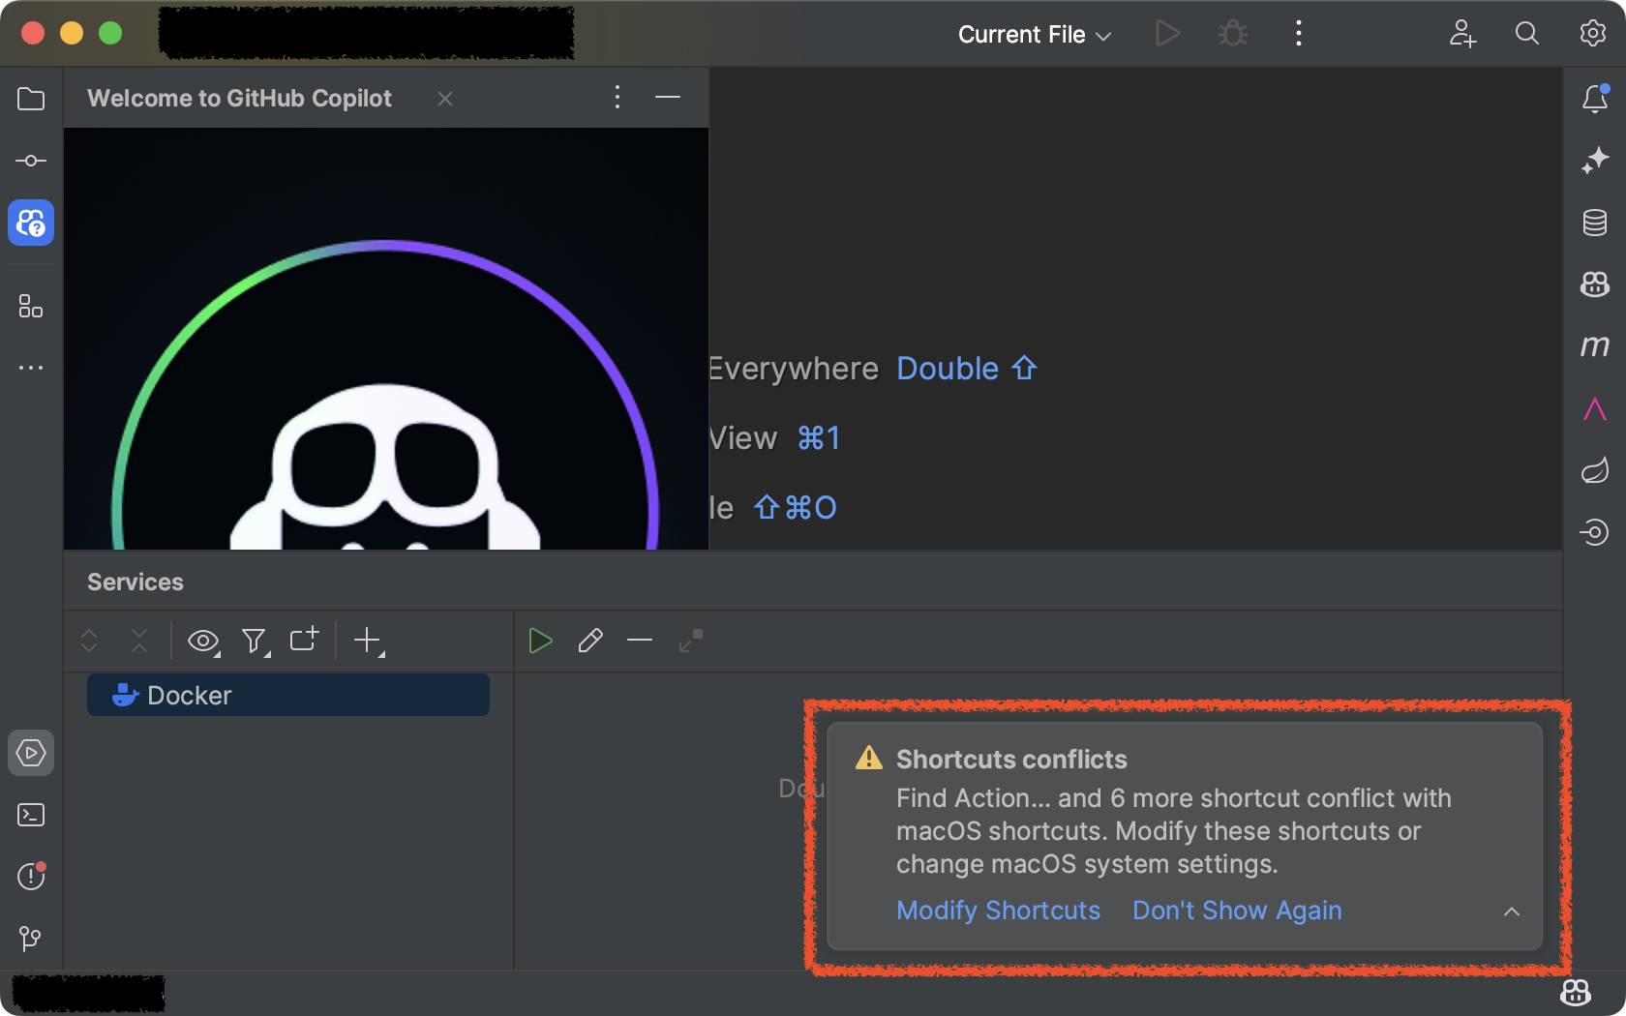The image size is (1626, 1016).
Task: Open the Current File run configuration dropdown
Action: pos(1034,35)
